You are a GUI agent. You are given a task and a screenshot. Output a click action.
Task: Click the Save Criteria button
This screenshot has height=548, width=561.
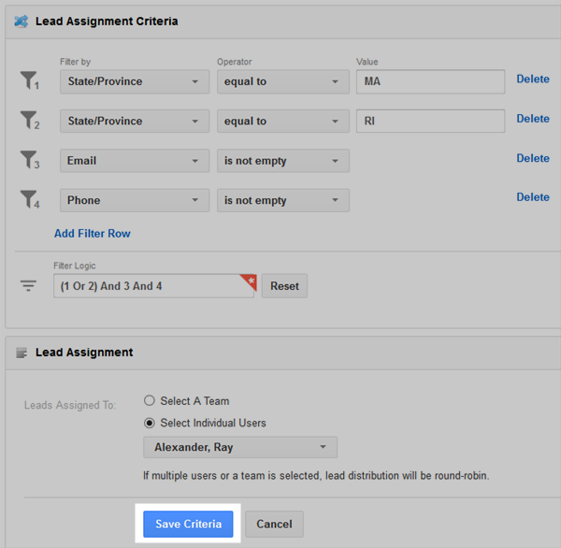click(188, 524)
